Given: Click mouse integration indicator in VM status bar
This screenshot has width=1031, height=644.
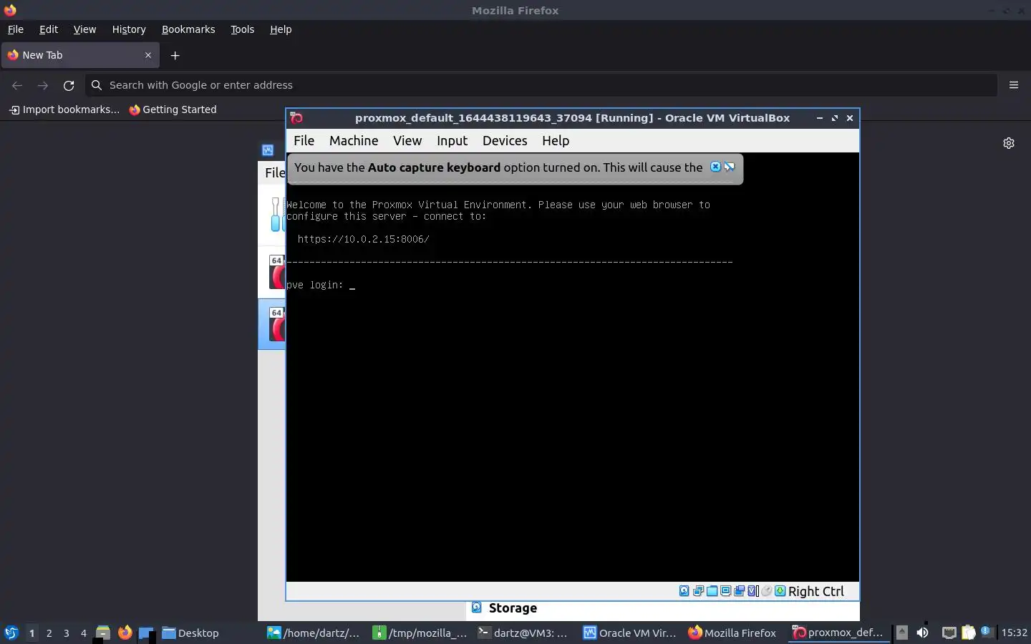Looking at the screenshot, I should coord(766,591).
